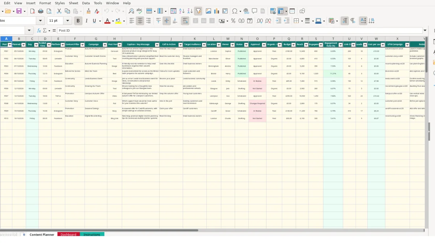Expand the Name Box dropdown
The image size is (435, 244).
tap(29, 31)
